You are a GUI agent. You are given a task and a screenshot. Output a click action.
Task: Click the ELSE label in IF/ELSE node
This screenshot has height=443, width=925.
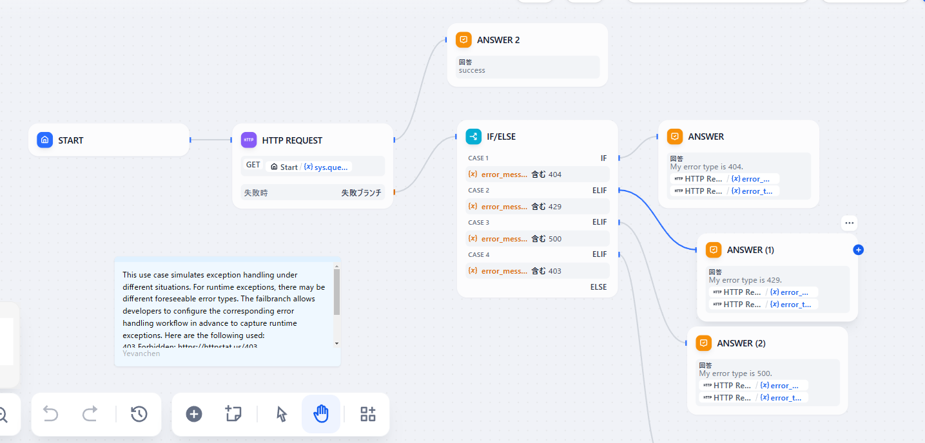[599, 287]
